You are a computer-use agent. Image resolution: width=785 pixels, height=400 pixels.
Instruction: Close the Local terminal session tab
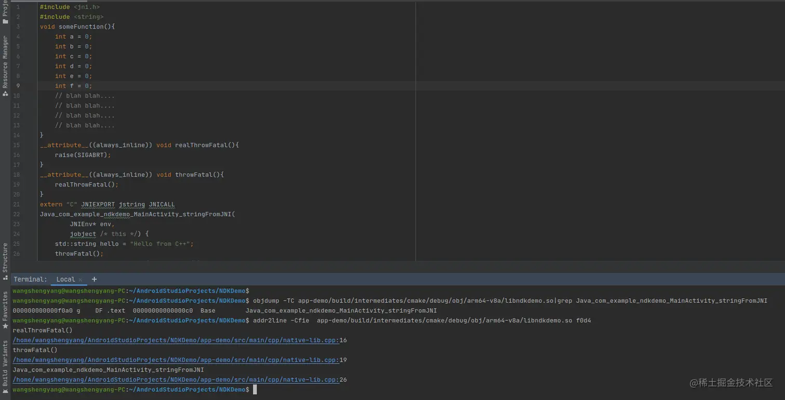click(x=80, y=279)
